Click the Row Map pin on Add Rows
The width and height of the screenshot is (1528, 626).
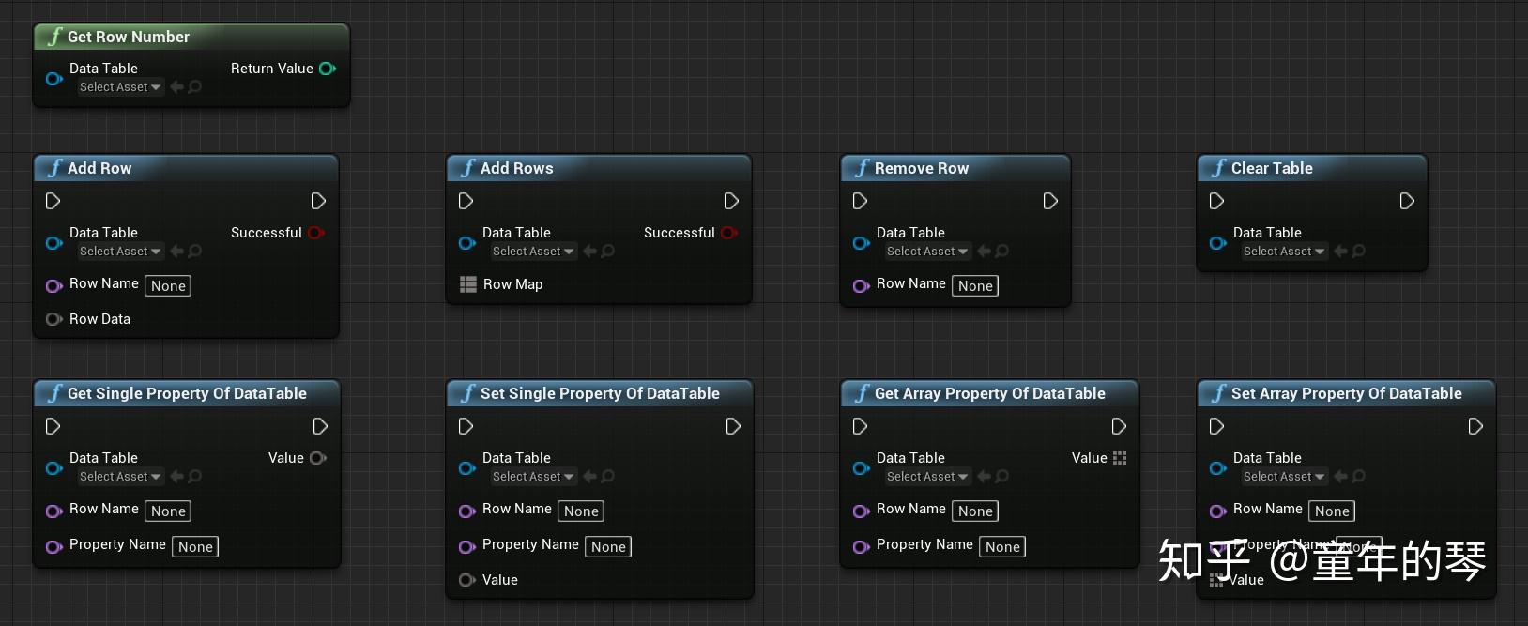coord(468,284)
